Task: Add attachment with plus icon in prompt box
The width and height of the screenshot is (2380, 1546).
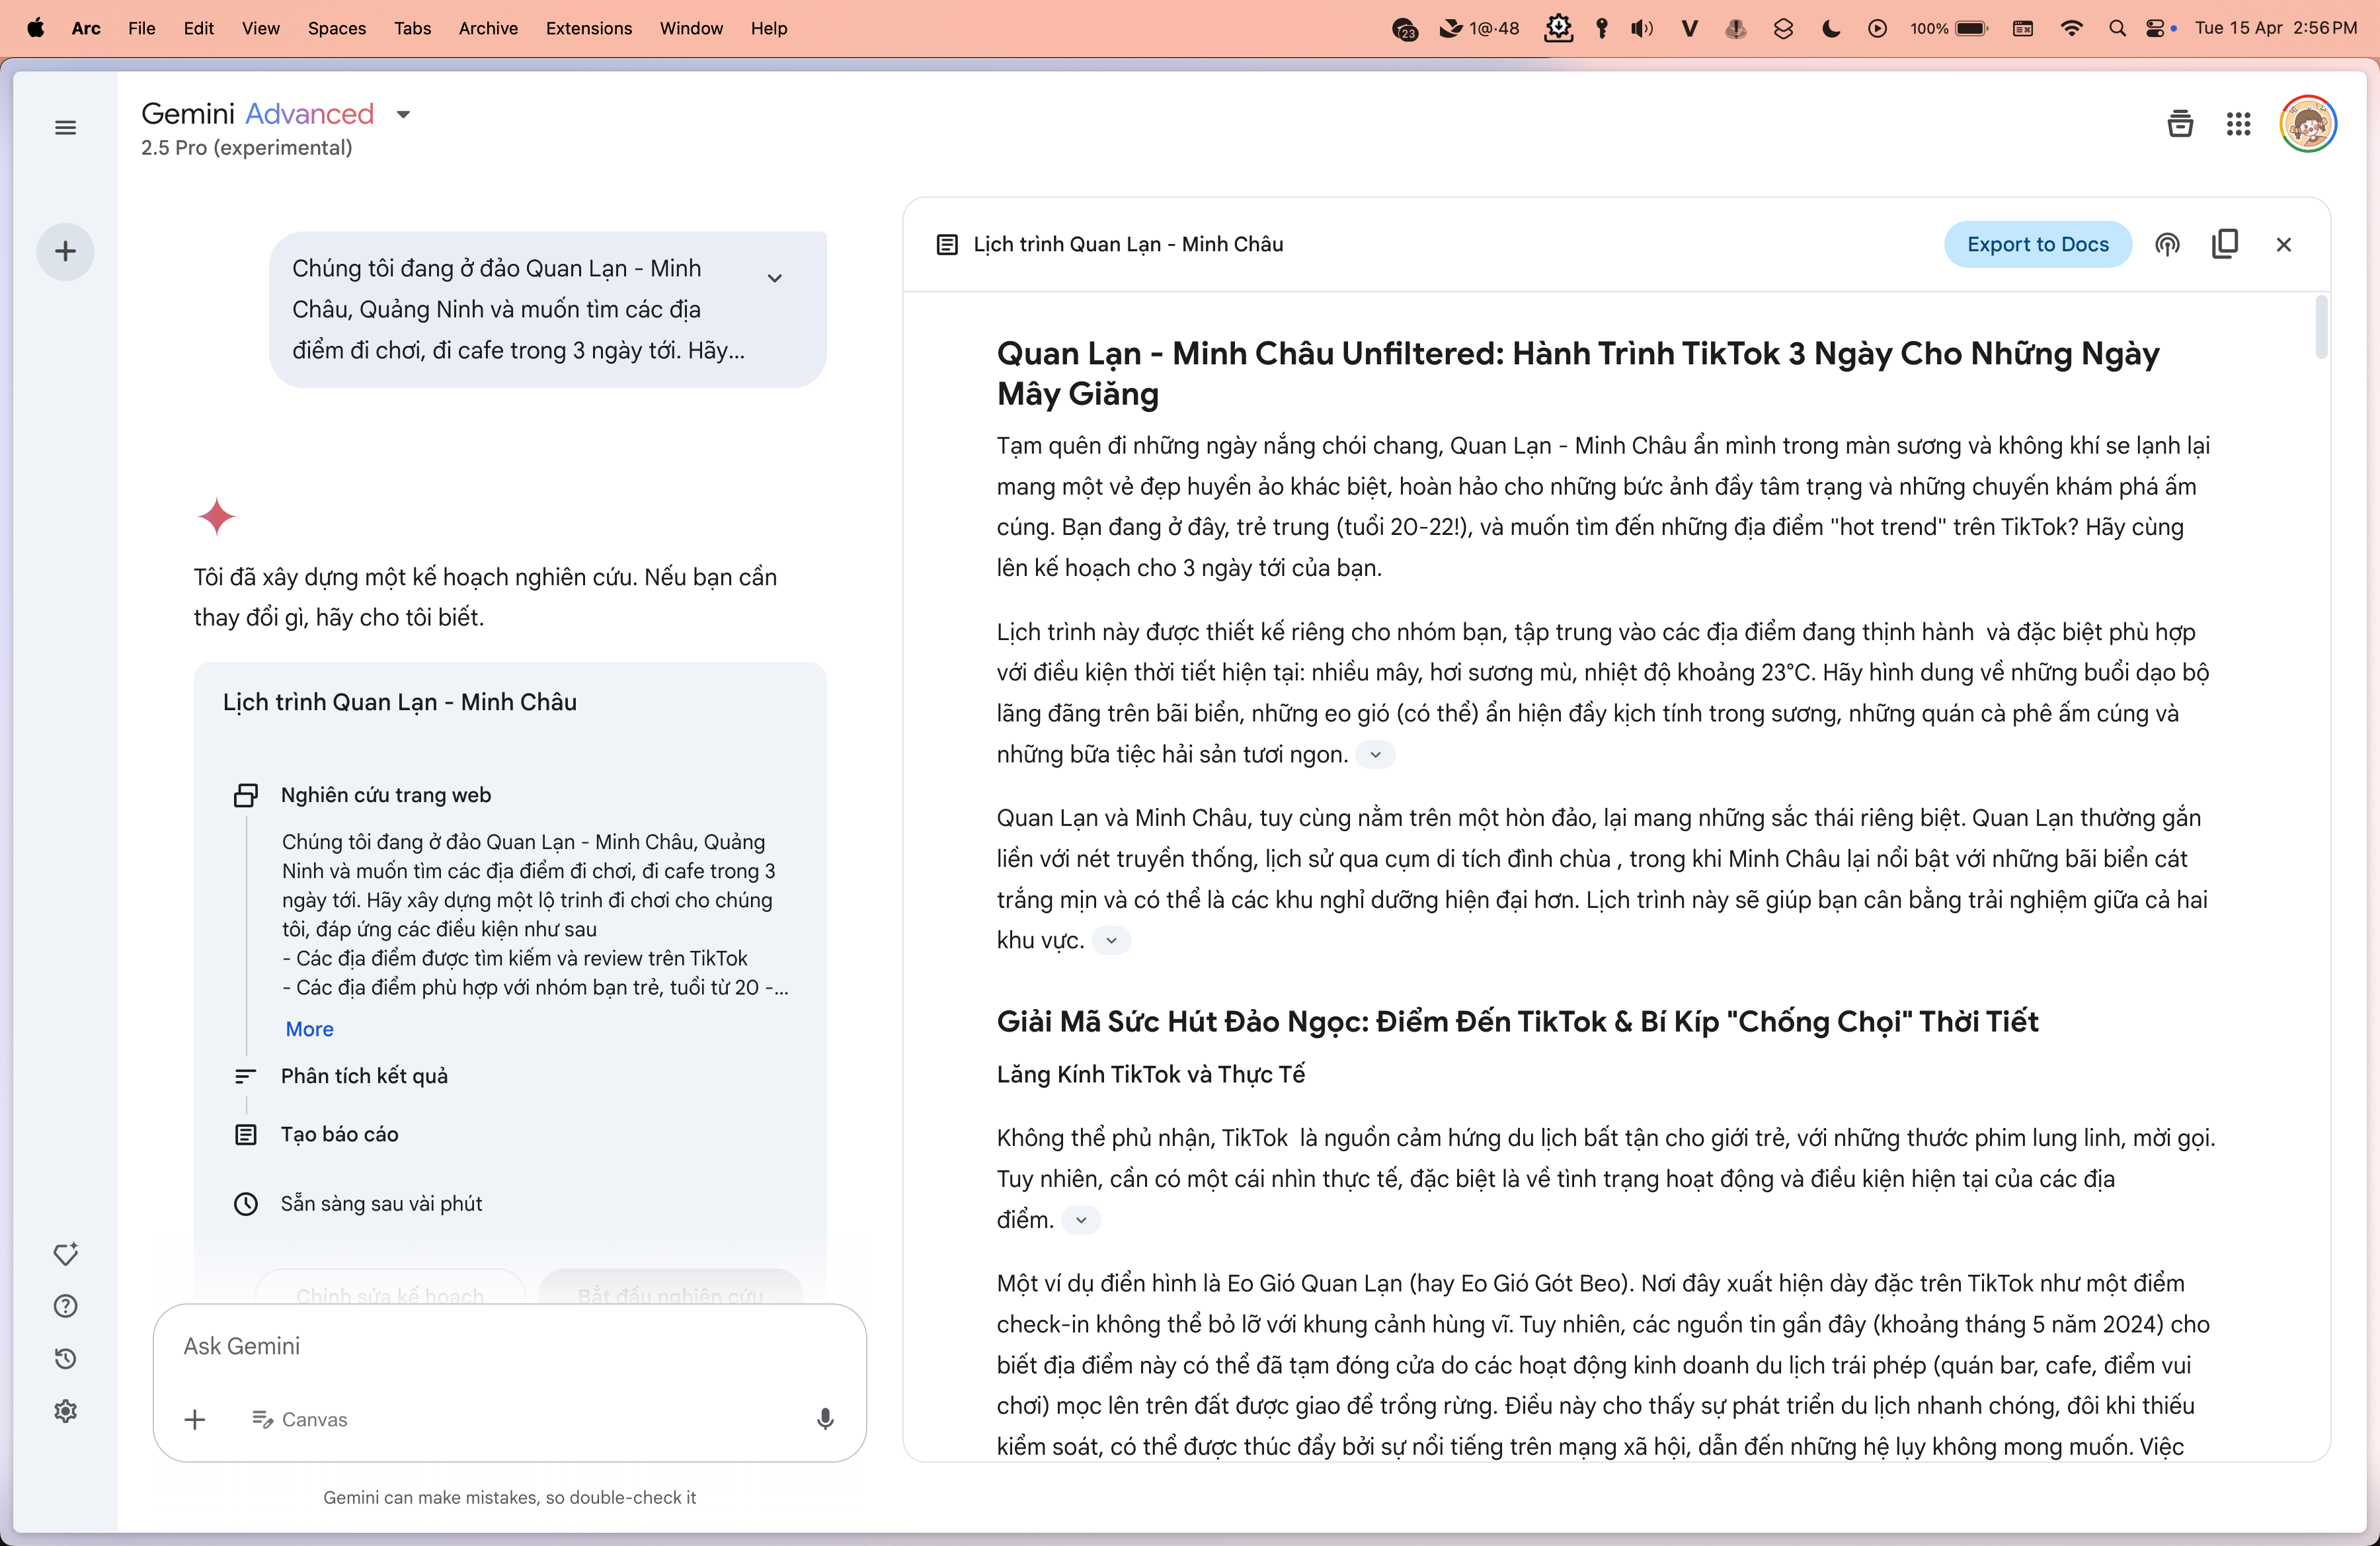Action: point(195,1419)
